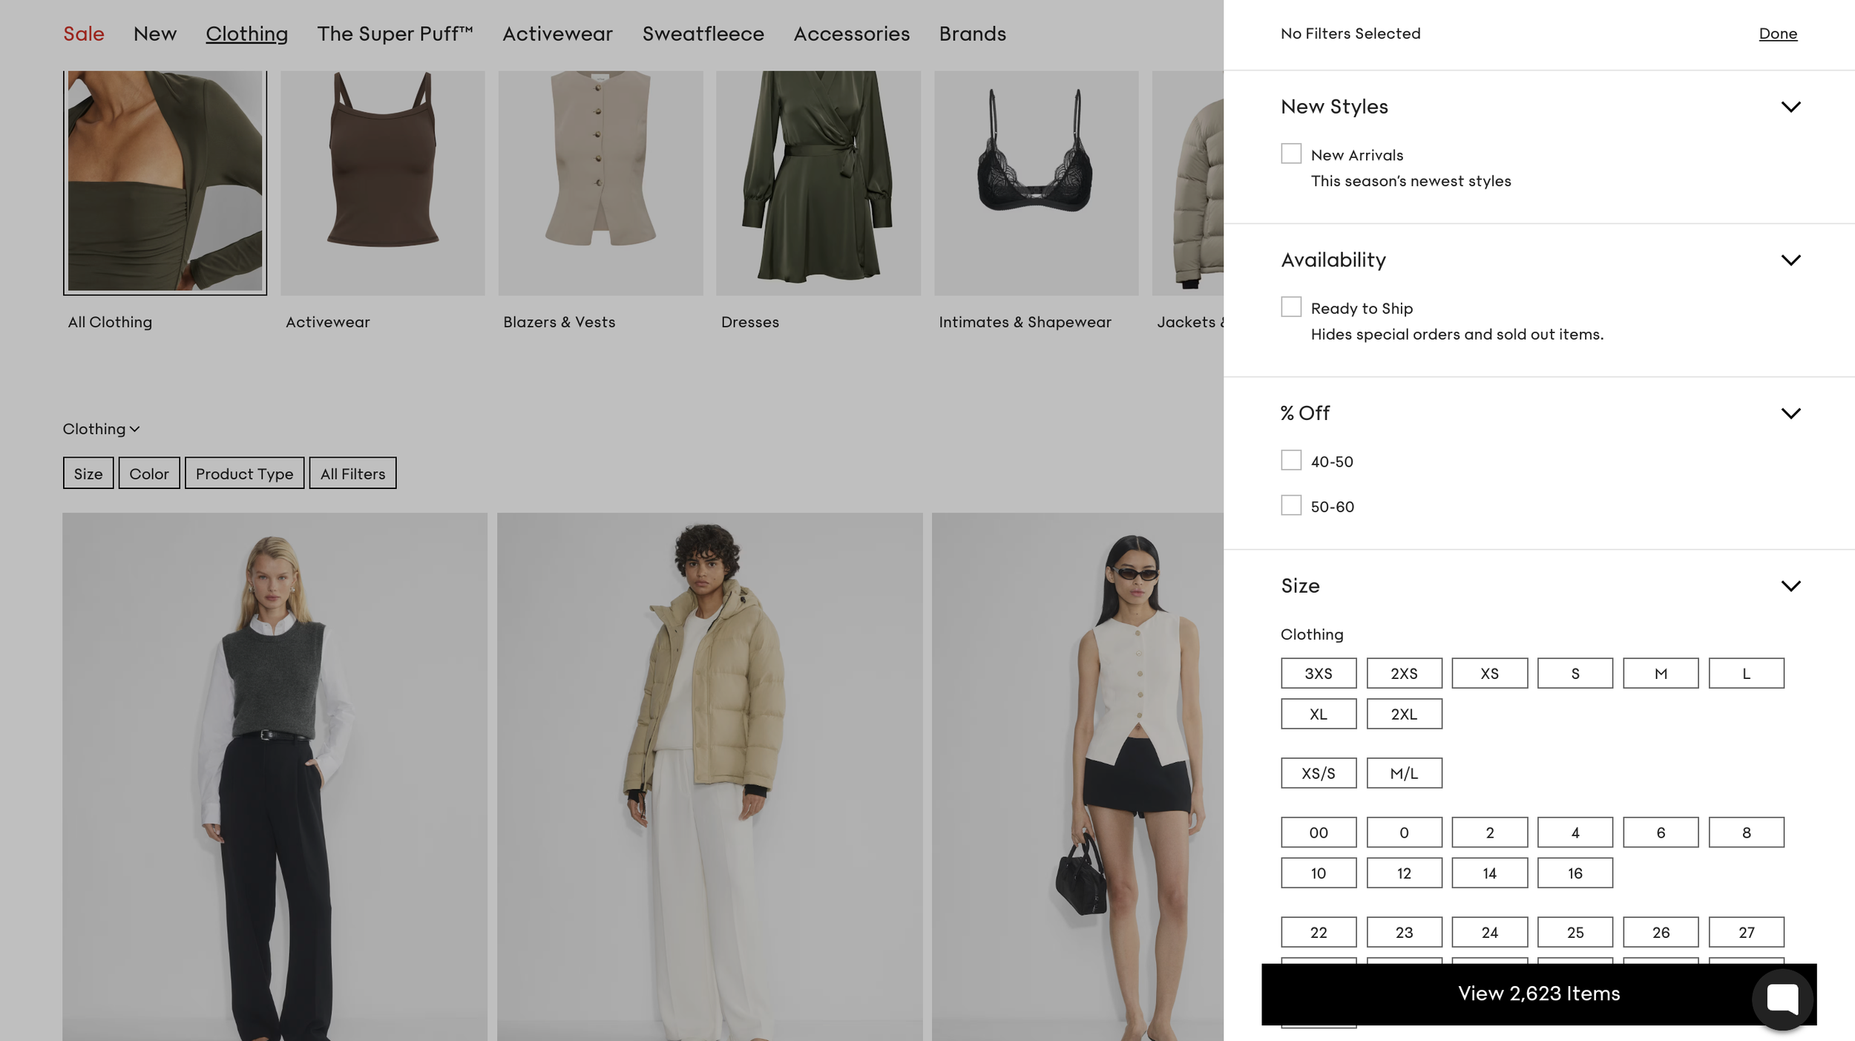This screenshot has height=1041, width=1855.
Task: Pick numeric size 00
Action: pos(1318,833)
